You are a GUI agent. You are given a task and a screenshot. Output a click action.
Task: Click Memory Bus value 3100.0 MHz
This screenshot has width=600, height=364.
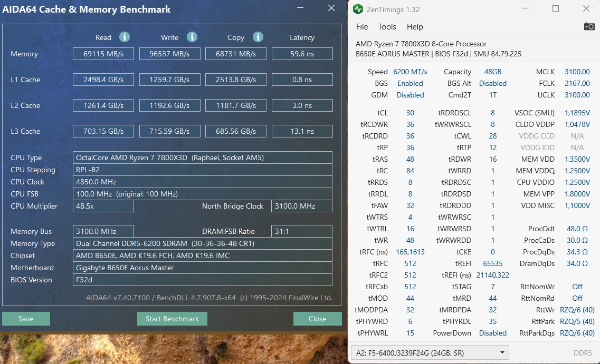pyautogui.click(x=103, y=231)
